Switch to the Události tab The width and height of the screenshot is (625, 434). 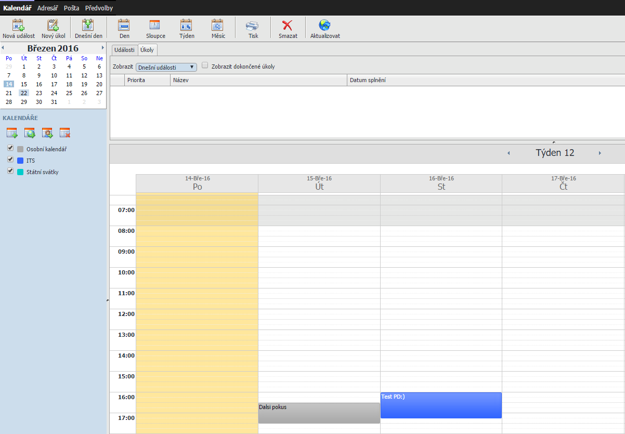click(124, 50)
